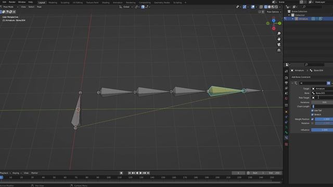333x187 pixels.
Task: Click the Iterations value field
Action: coord(322,102)
